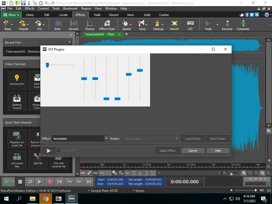Go to end of file button
The image size is (272, 204).
(89, 182)
